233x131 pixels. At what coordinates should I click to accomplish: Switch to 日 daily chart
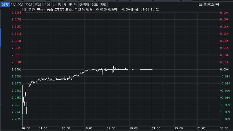[54, 4]
